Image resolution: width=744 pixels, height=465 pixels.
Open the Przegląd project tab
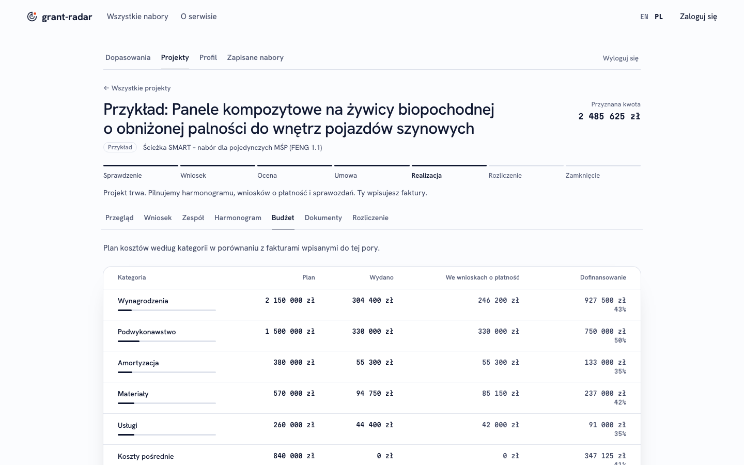coord(119,218)
